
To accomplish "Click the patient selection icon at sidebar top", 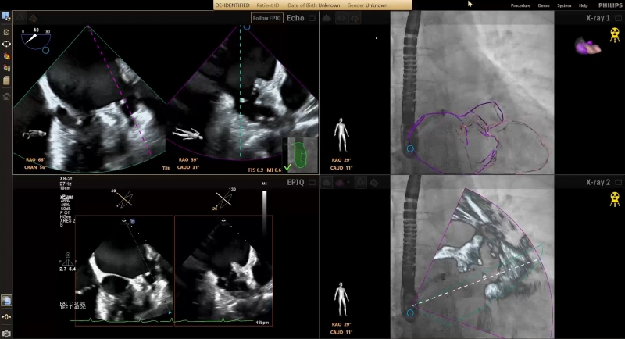I will tap(6, 16).
